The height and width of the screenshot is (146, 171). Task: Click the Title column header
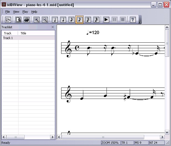click(x=36, y=33)
